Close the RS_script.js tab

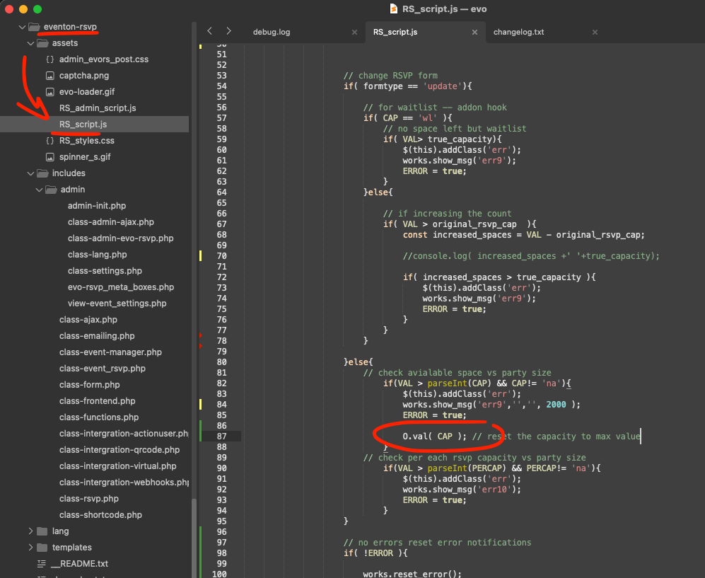pyautogui.click(x=474, y=32)
